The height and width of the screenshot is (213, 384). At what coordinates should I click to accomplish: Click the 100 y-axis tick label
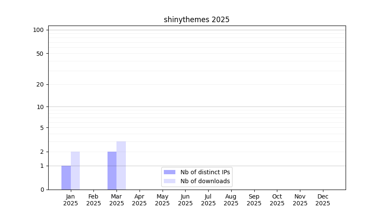click(38, 30)
